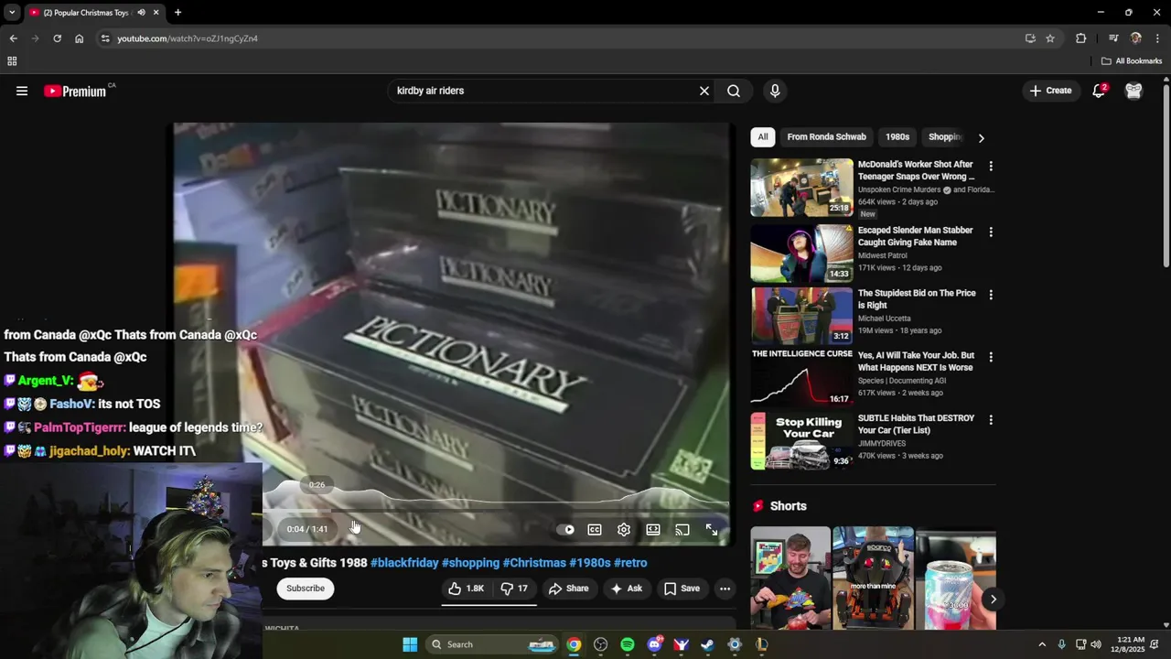Switch player to theater mode
The height and width of the screenshot is (659, 1171).
[653, 530]
